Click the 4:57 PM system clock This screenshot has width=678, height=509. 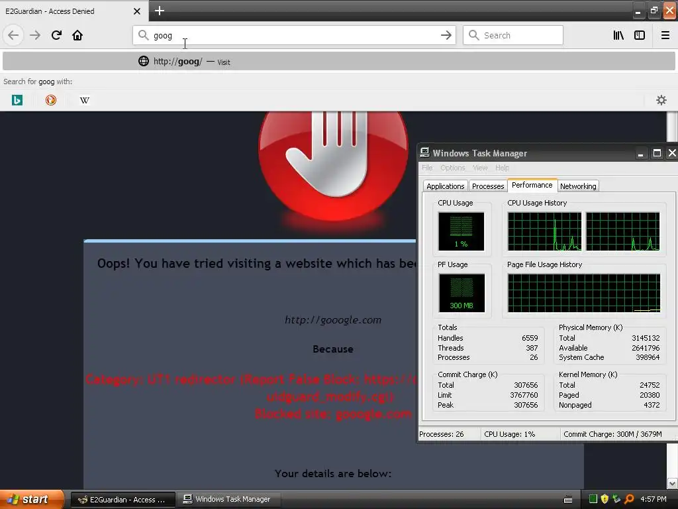(x=654, y=499)
